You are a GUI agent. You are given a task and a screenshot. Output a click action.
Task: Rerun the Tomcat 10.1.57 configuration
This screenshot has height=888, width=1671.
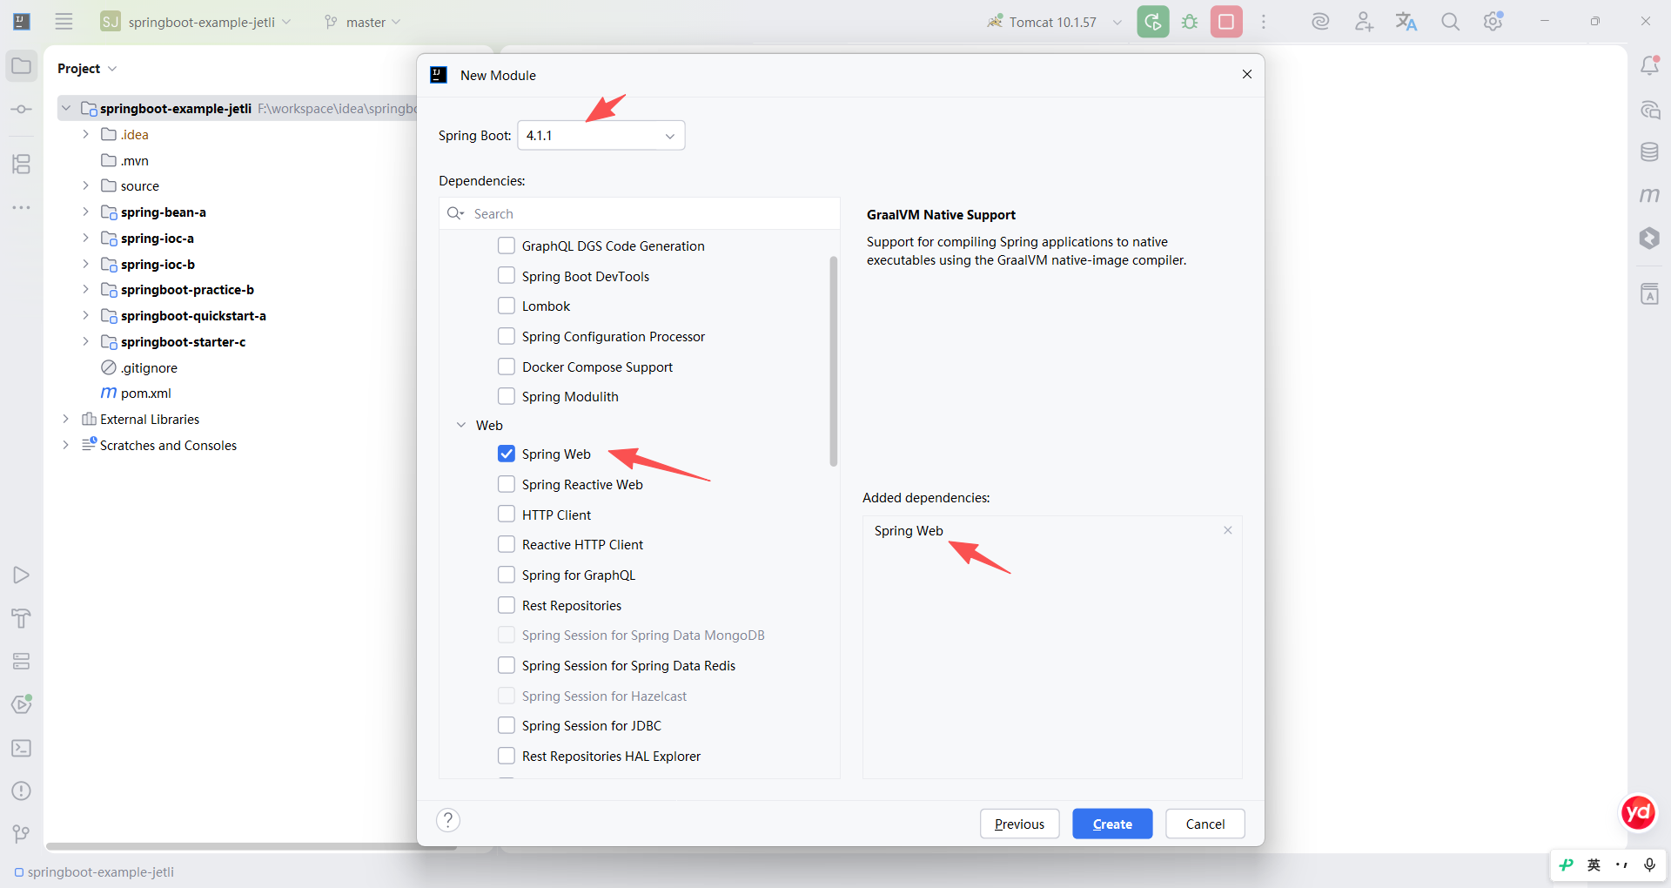pyautogui.click(x=1153, y=22)
